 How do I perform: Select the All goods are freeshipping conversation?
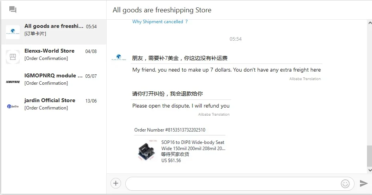pos(54,32)
